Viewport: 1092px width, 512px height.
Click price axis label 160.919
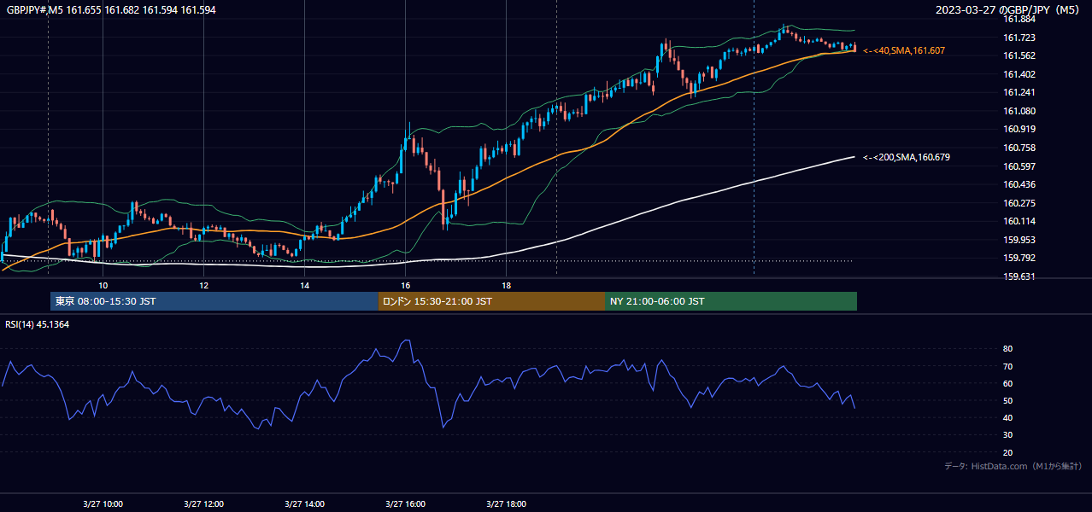click(x=1019, y=129)
